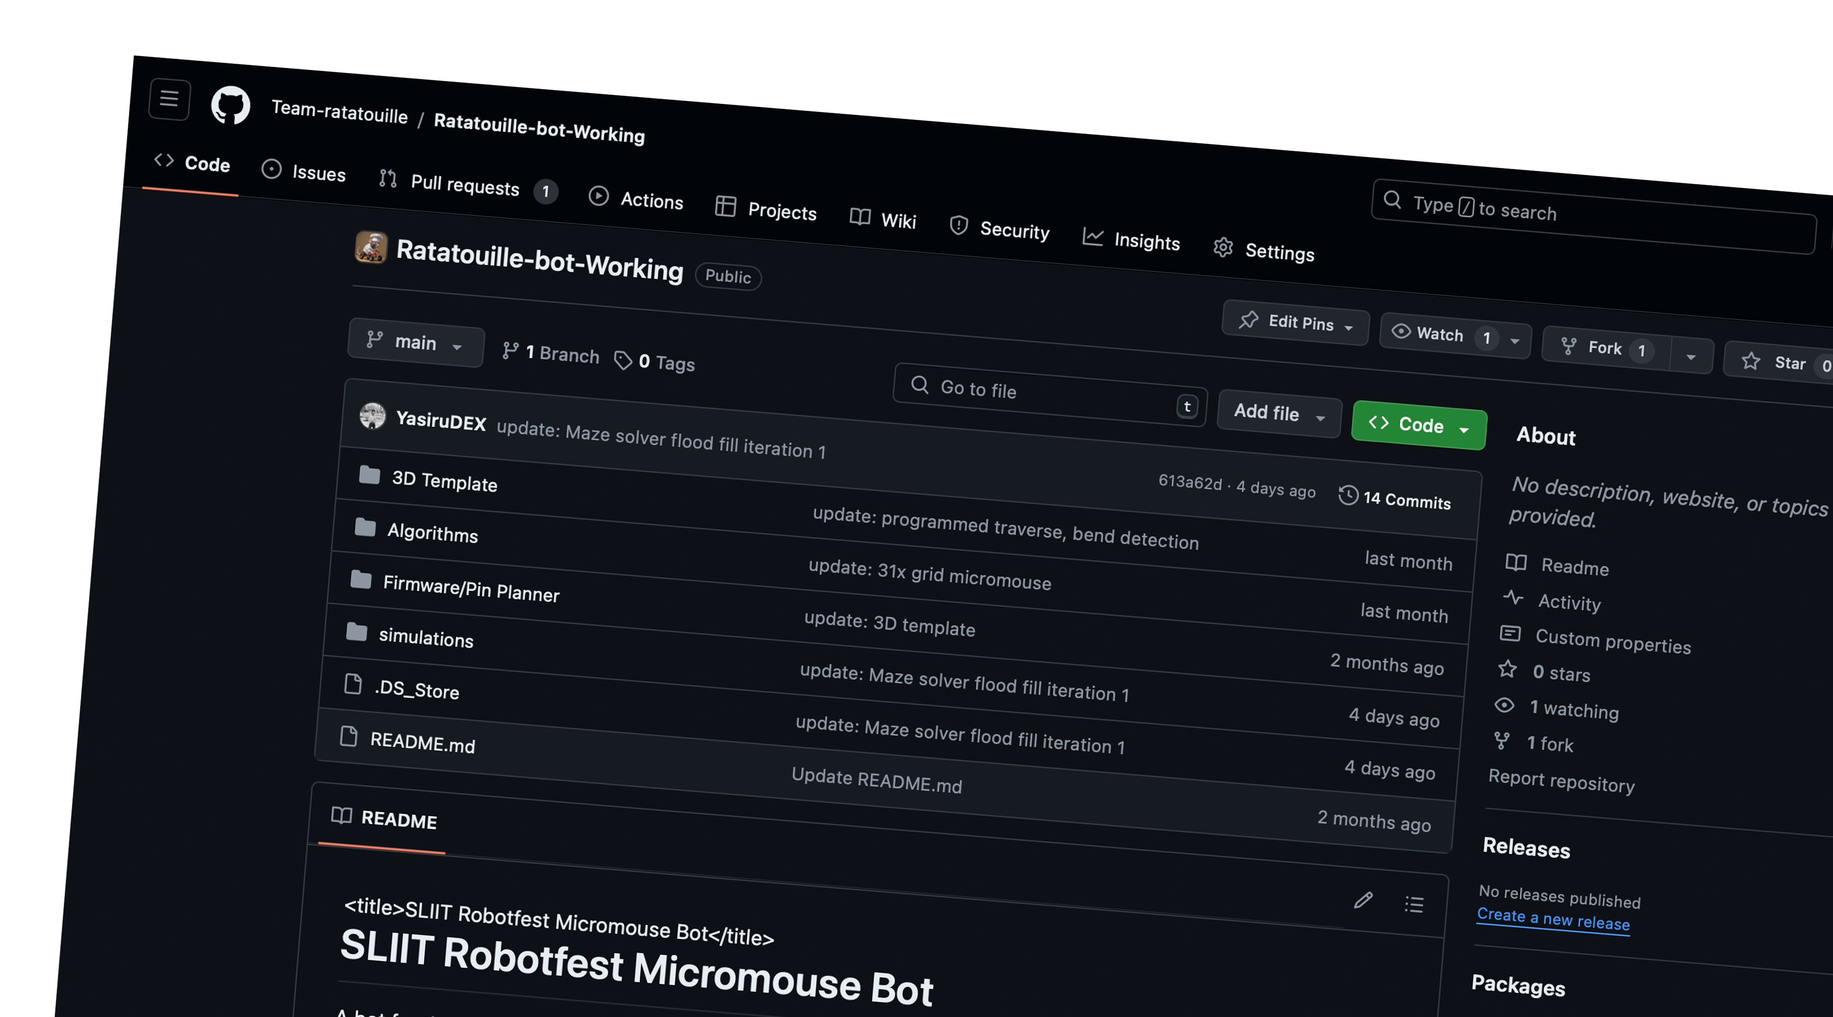1833x1017 pixels.
Task: Focus the Type / to search field
Action: pyautogui.click(x=1594, y=217)
